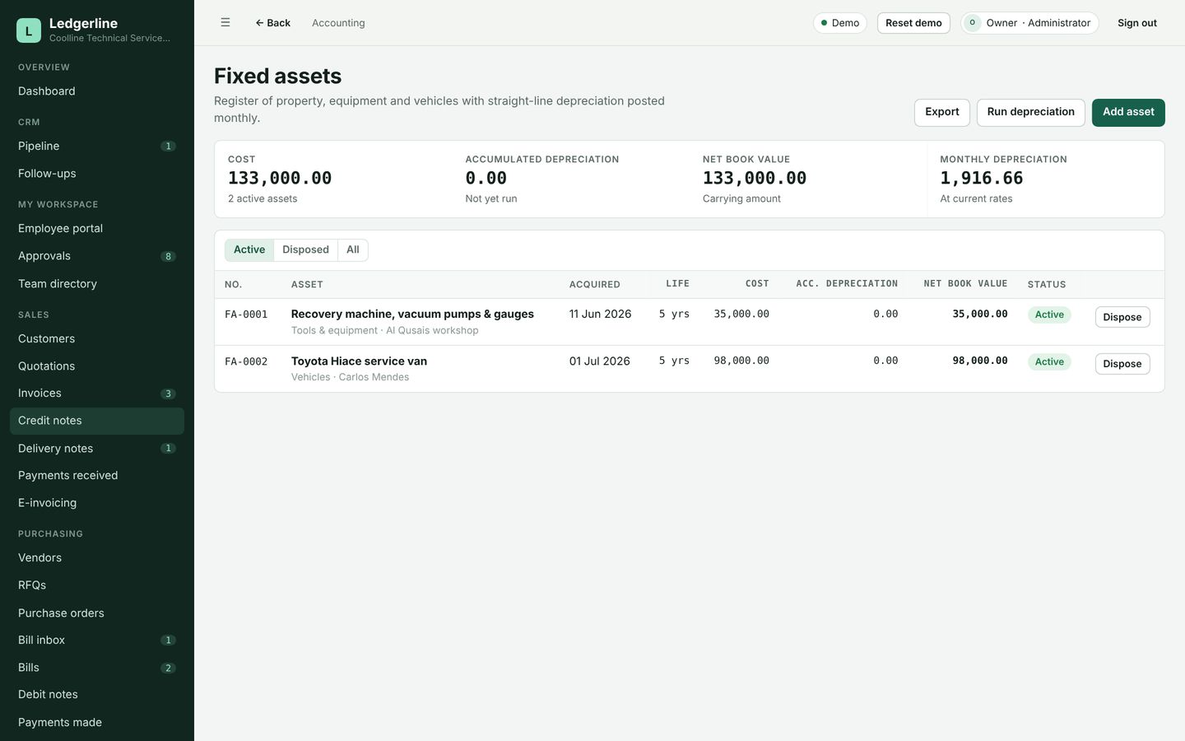
Task: View Payments made
Action: [97, 723]
